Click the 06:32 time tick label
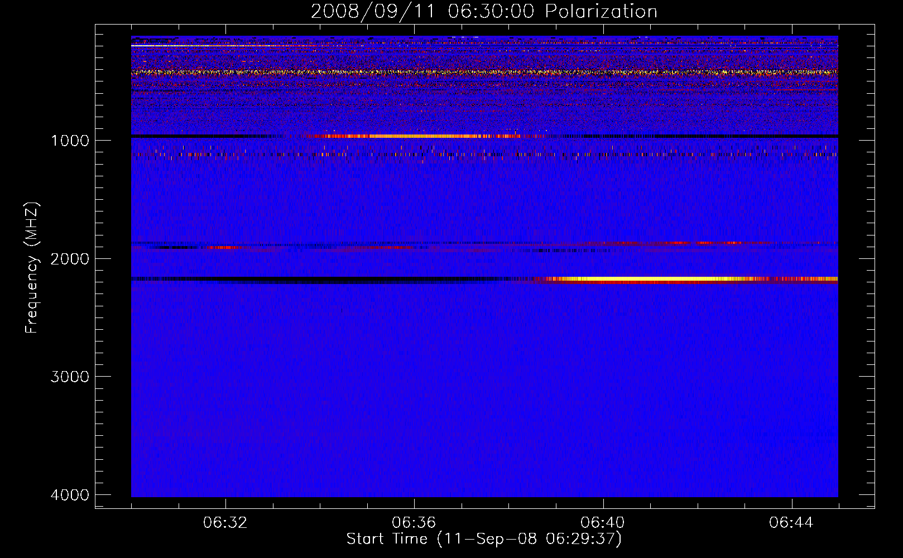Viewport: 903px width, 558px height. 225,523
